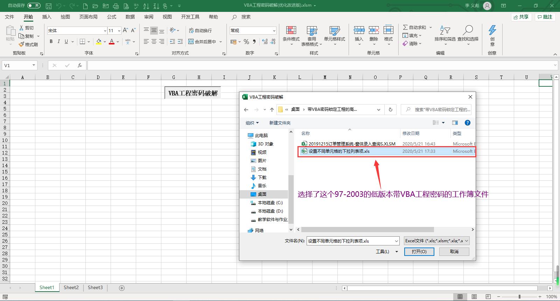Click the zoom slider in status bar
This screenshot has height=301, width=560.
(519, 296)
